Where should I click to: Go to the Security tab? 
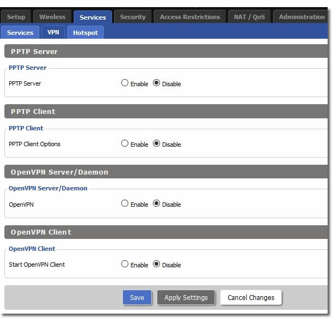(x=133, y=17)
